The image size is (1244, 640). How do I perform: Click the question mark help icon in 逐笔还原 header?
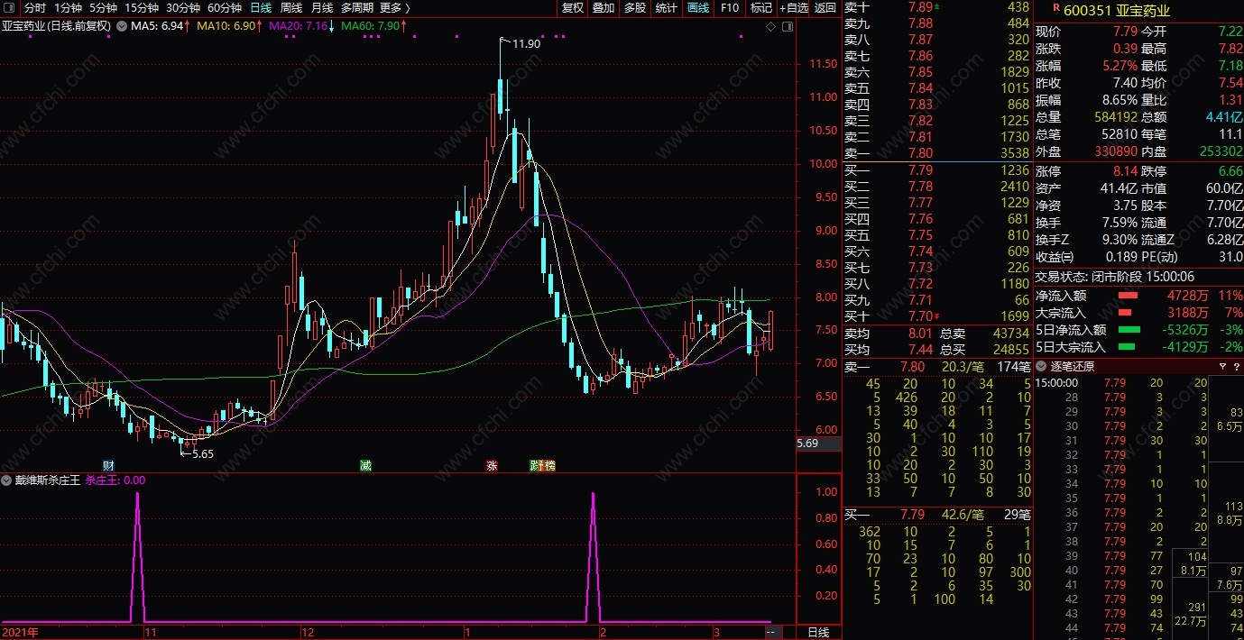pyautogui.click(x=1235, y=367)
